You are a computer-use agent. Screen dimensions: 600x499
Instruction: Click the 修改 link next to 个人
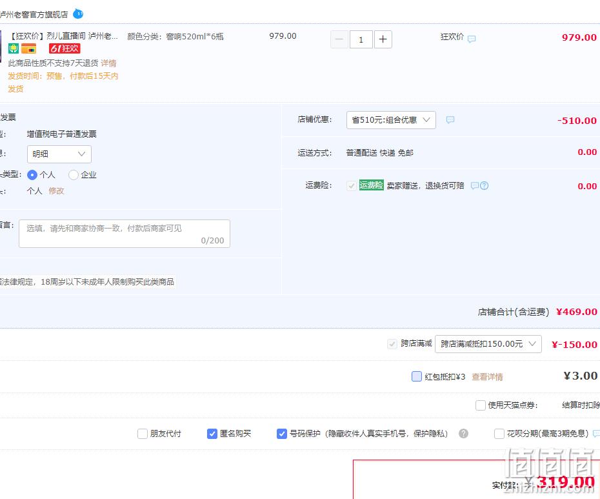[56, 190]
